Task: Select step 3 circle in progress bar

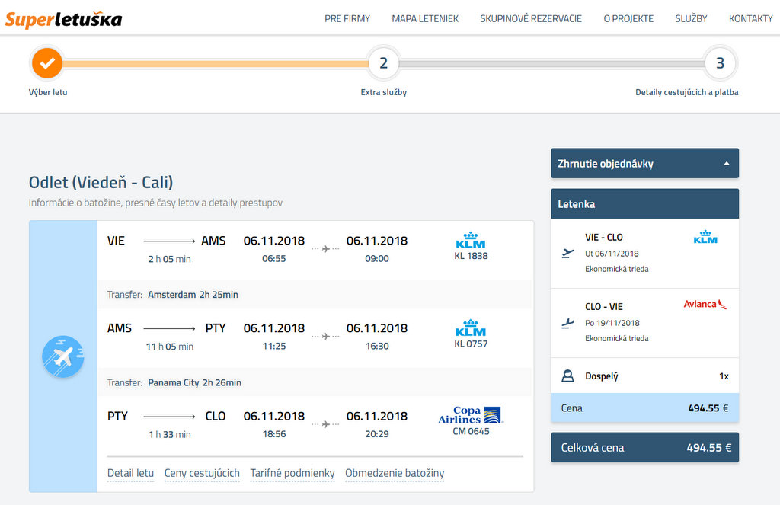Action: click(720, 63)
